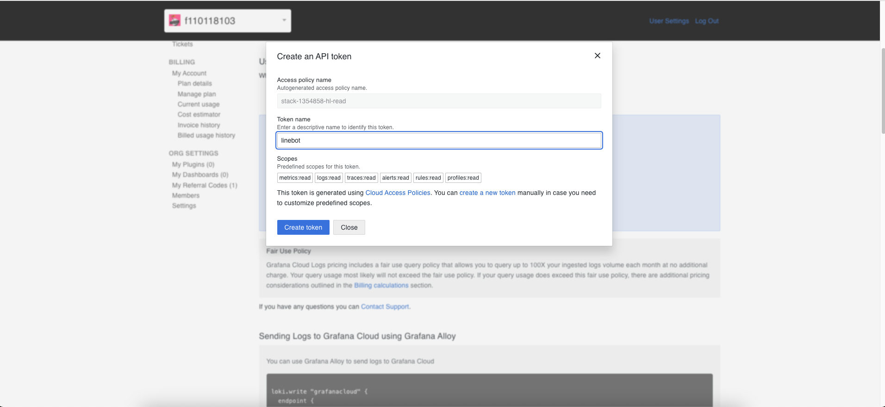Screen dimensions: 885x407
Task: Open Current usage page
Action: (199, 104)
